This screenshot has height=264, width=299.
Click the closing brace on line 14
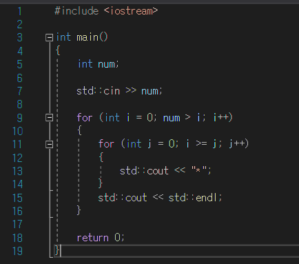click(x=101, y=183)
